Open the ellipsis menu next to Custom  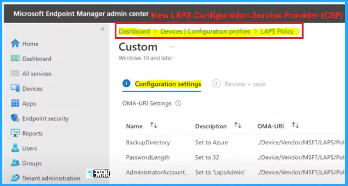click(x=172, y=47)
